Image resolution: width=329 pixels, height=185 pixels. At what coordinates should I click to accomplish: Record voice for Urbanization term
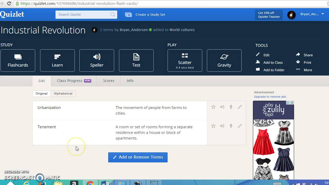pyautogui.click(x=231, y=107)
